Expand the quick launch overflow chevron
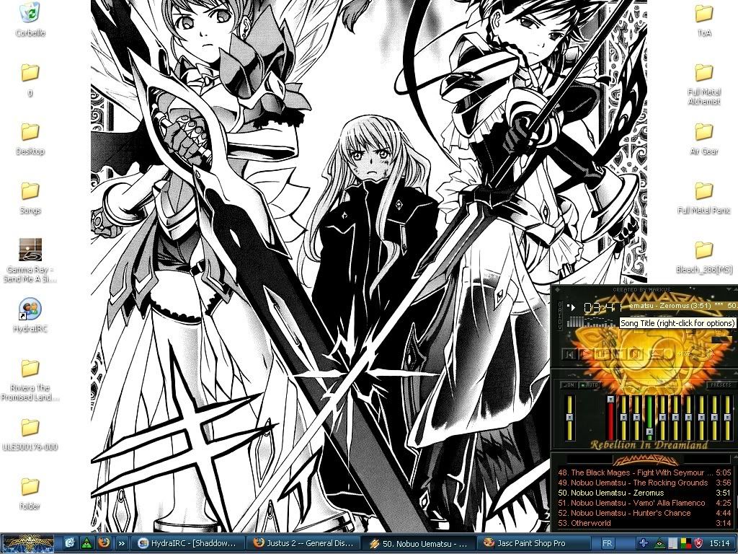The width and height of the screenshot is (738, 554). click(121, 543)
